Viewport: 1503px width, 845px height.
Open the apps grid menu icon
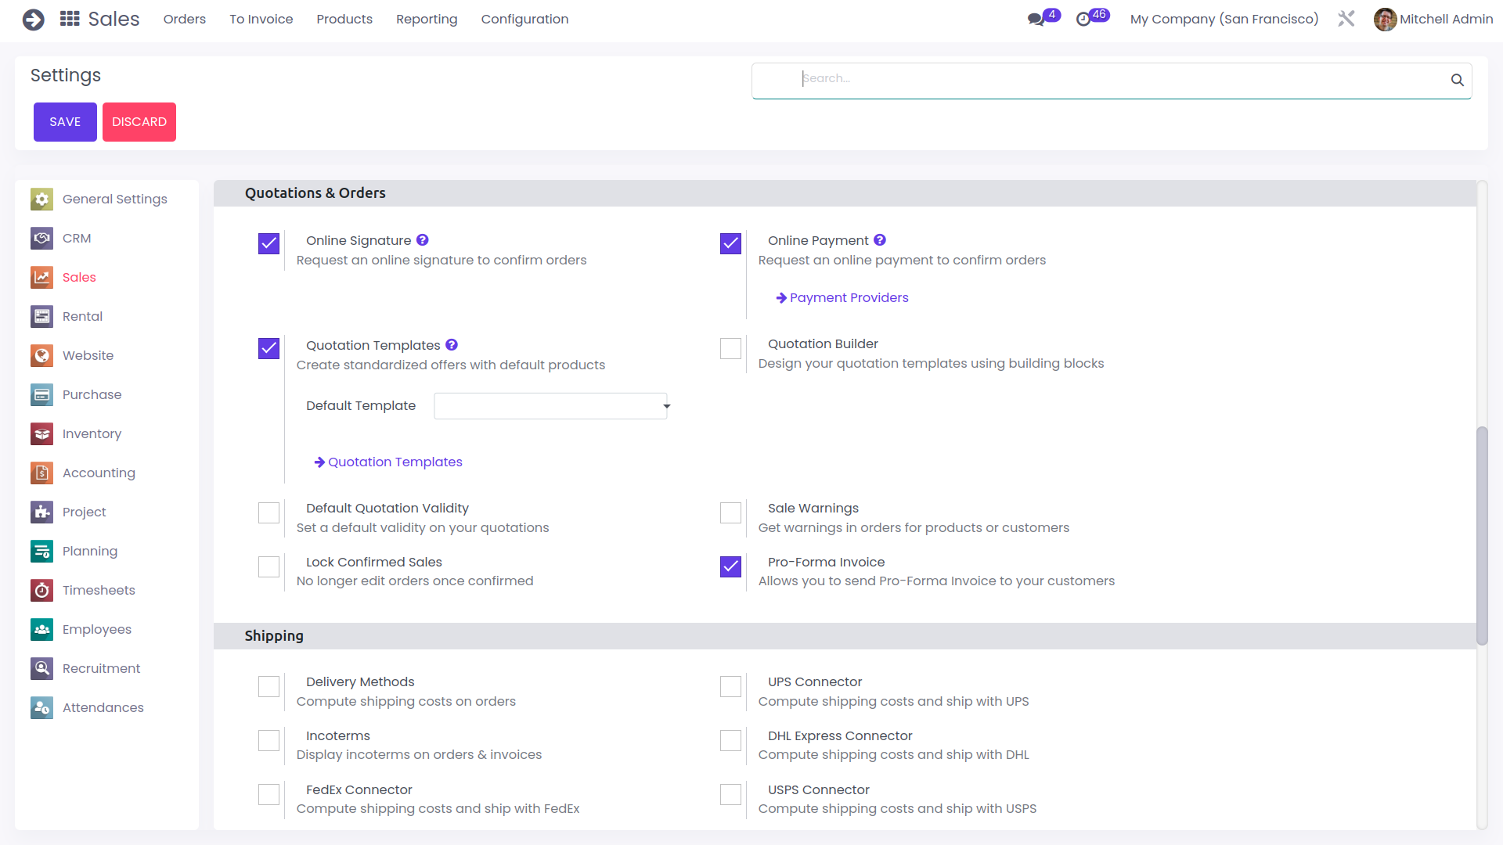tap(70, 19)
